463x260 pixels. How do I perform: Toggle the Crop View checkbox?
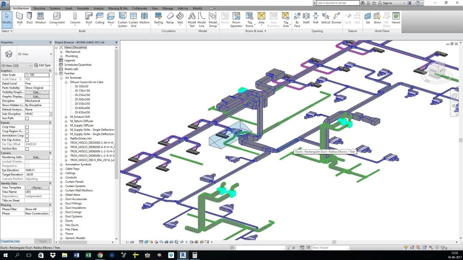(27, 127)
